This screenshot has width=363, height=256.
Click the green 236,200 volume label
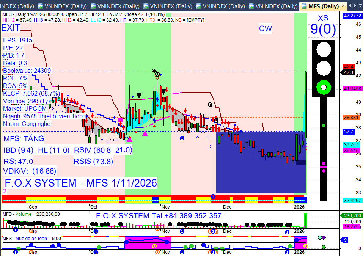[x=351, y=216]
